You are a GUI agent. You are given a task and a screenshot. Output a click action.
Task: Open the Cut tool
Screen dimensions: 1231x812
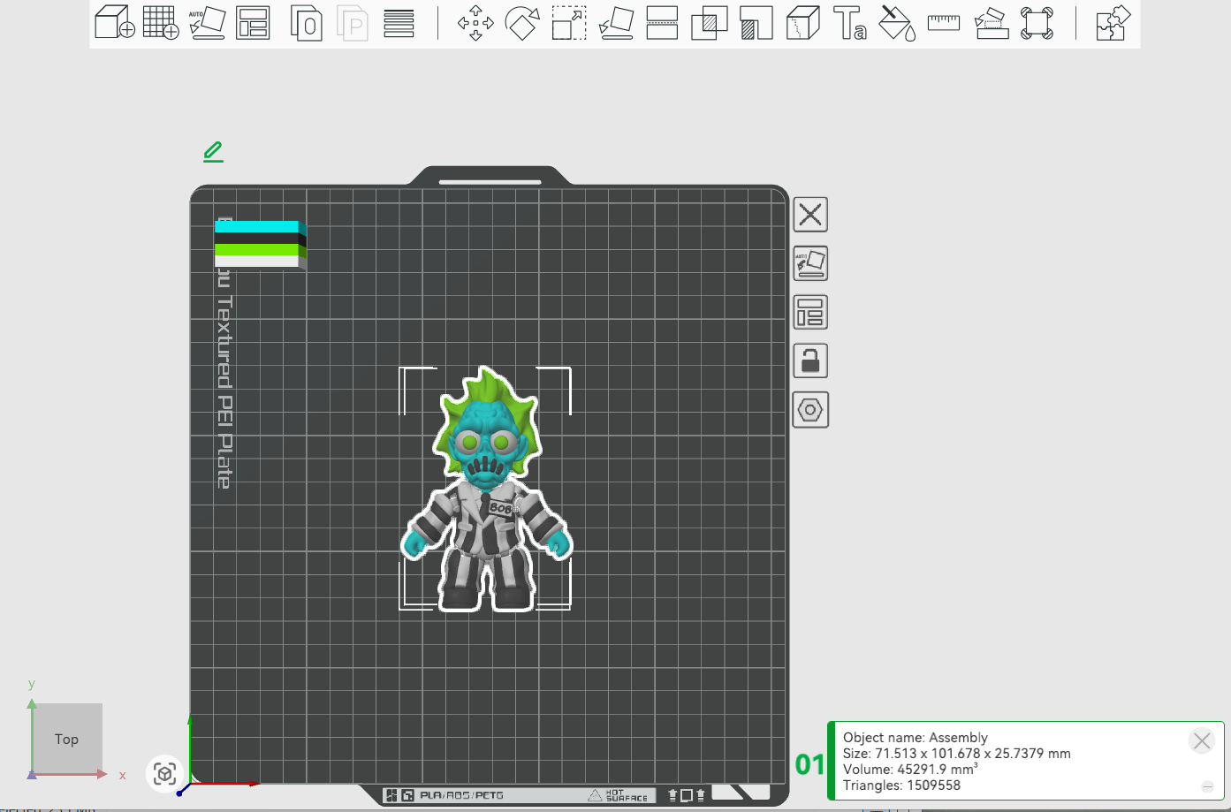[663, 23]
